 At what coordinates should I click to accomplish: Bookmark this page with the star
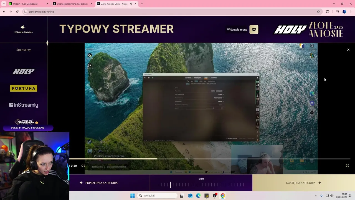coord(318,12)
